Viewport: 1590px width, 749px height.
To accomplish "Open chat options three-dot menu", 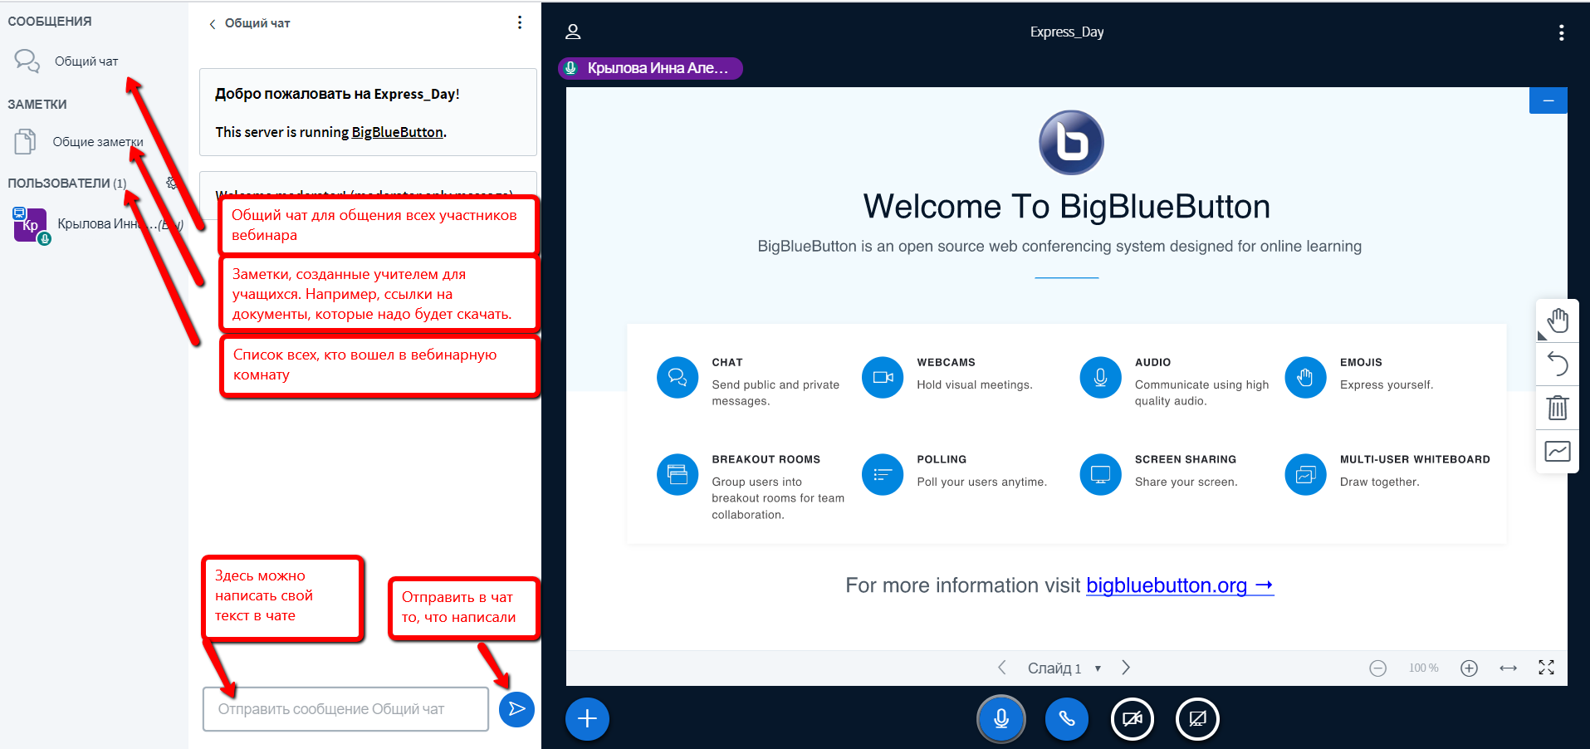I will pyautogui.click(x=520, y=22).
